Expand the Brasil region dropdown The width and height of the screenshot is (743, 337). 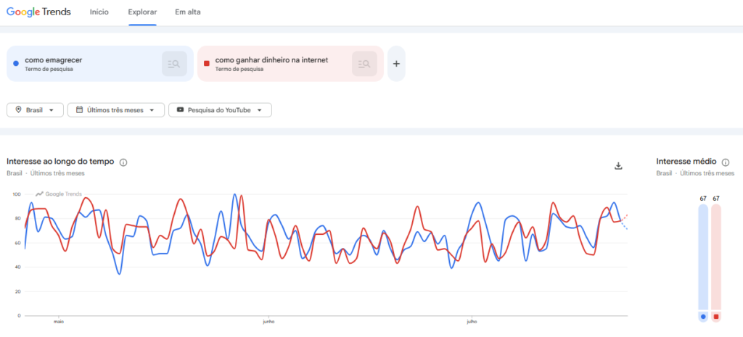click(35, 110)
